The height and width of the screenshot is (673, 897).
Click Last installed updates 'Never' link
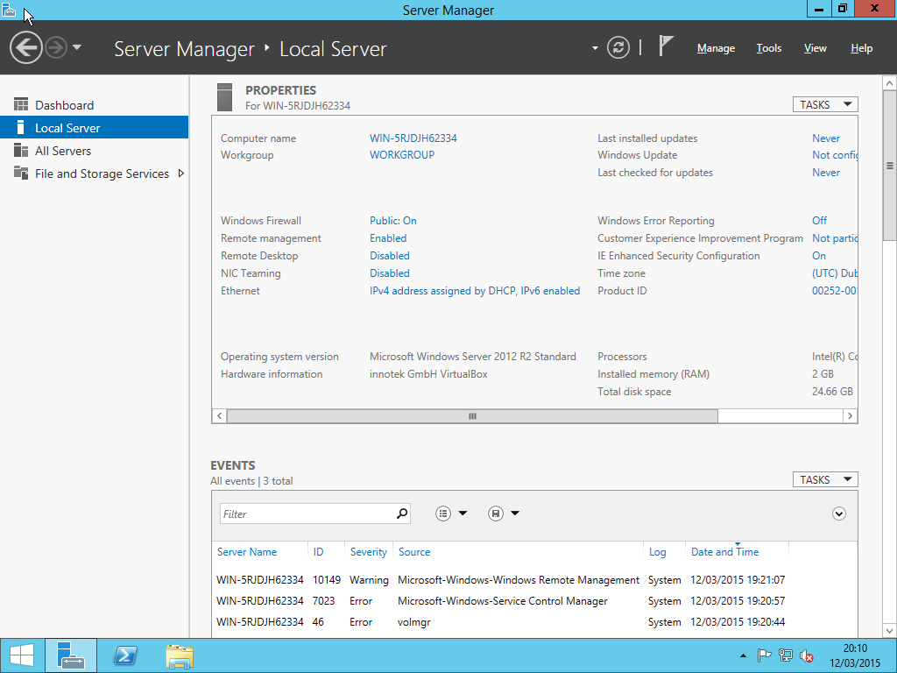(826, 138)
